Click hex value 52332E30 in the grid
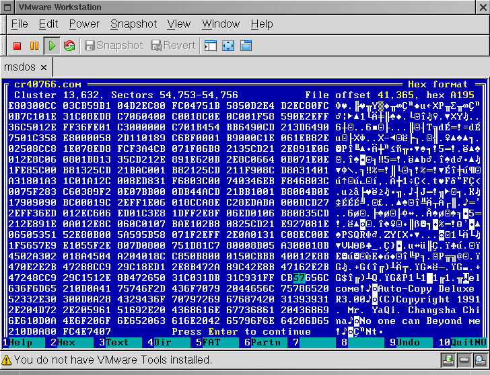The image size is (490, 375). pyautogui.click(x=32, y=300)
